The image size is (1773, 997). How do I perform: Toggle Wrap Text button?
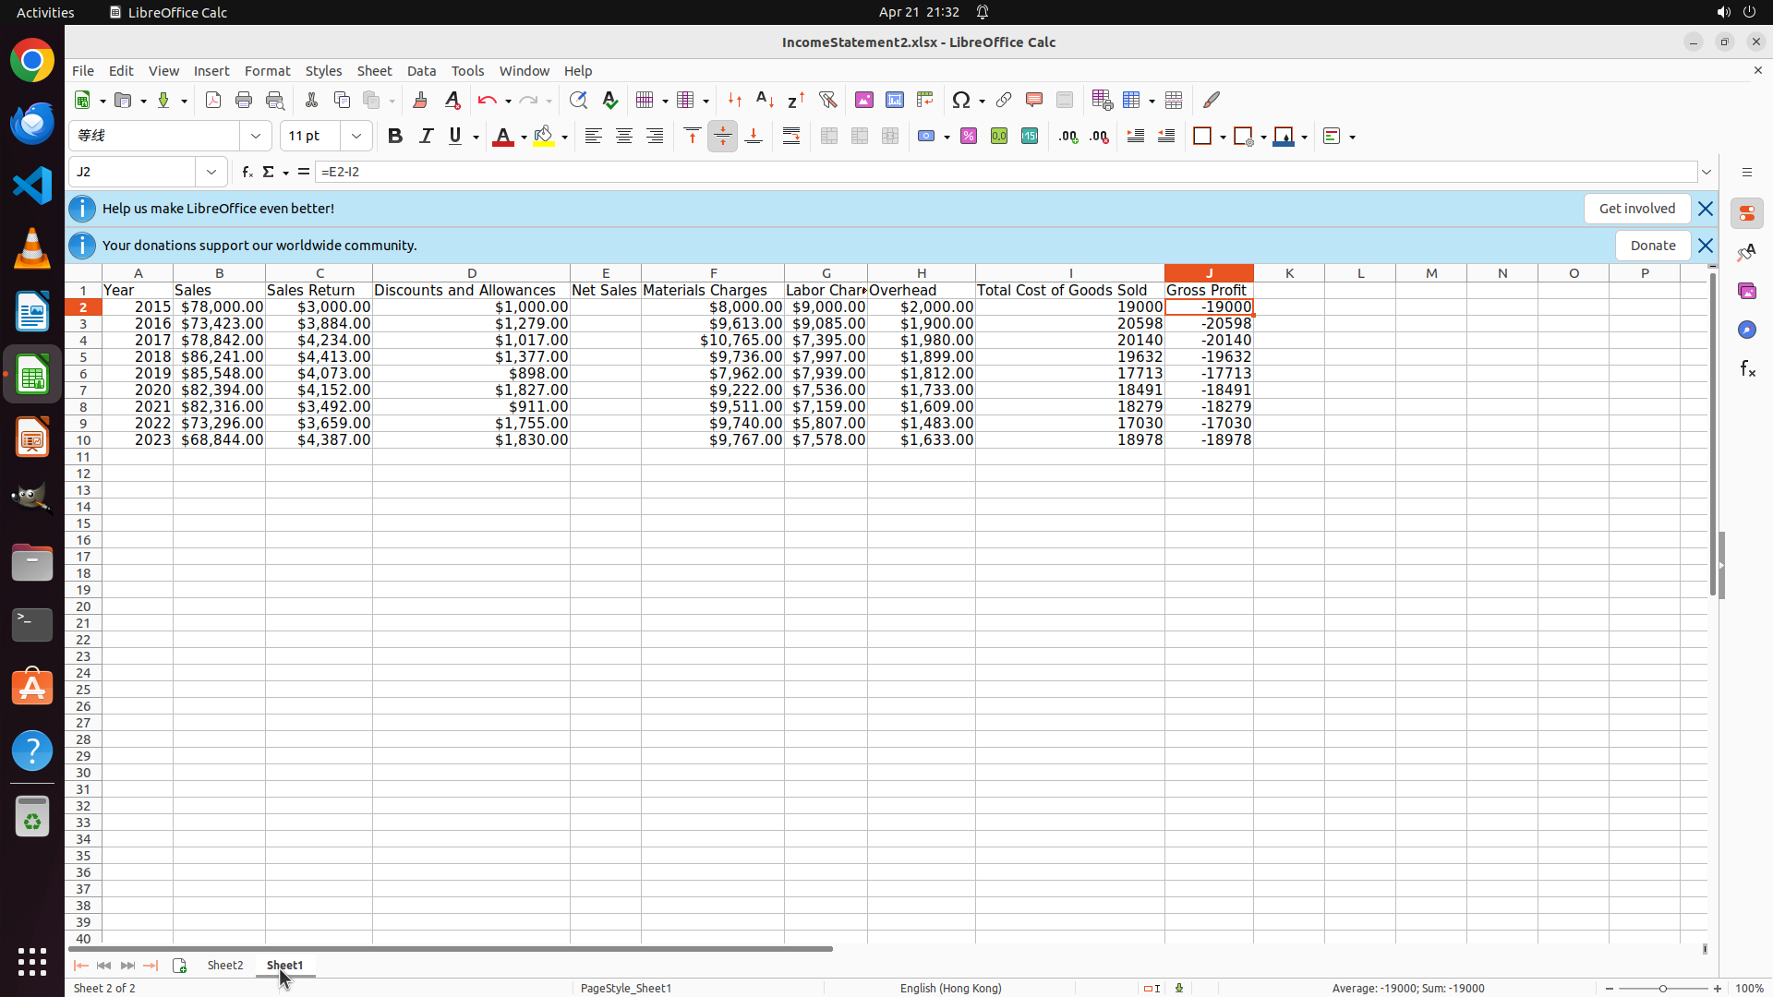(x=791, y=137)
